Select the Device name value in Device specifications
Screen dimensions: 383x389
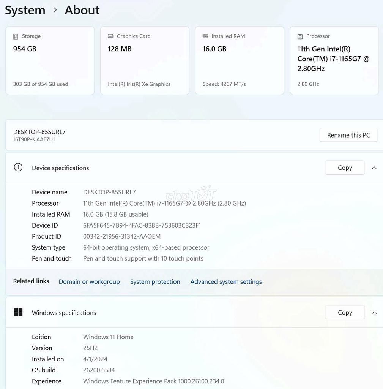pyautogui.click(x=109, y=192)
